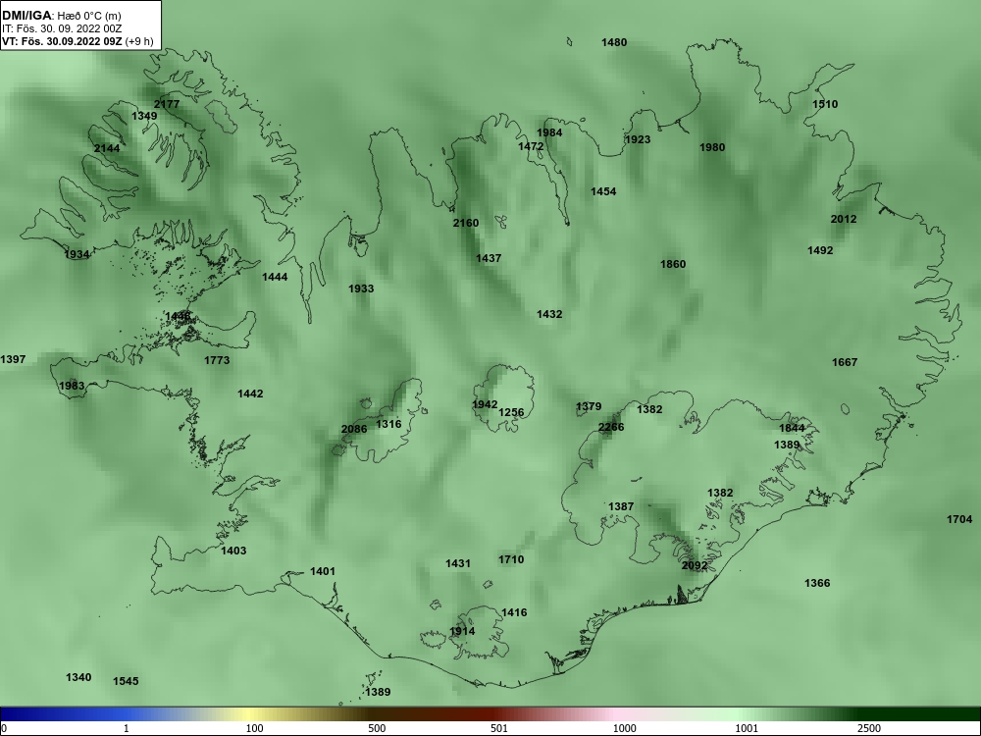
Task: Click the legend label 100
Action: coord(254,728)
